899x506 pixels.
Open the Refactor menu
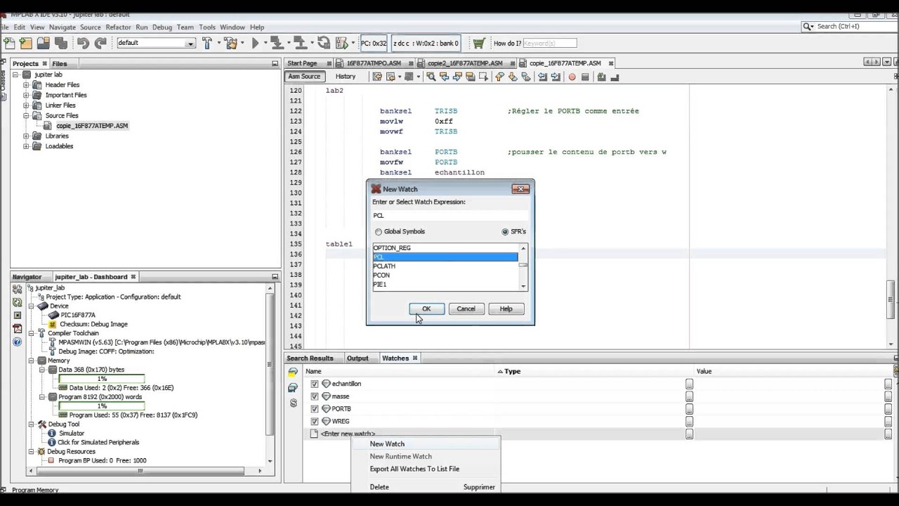118,27
